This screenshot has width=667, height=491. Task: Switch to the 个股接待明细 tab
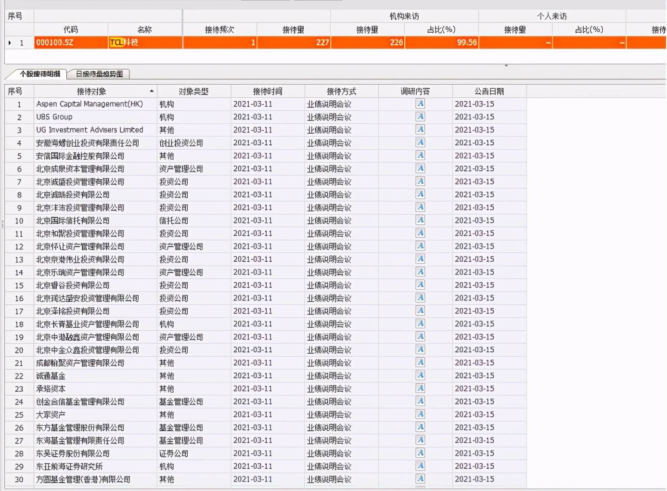click(x=40, y=74)
